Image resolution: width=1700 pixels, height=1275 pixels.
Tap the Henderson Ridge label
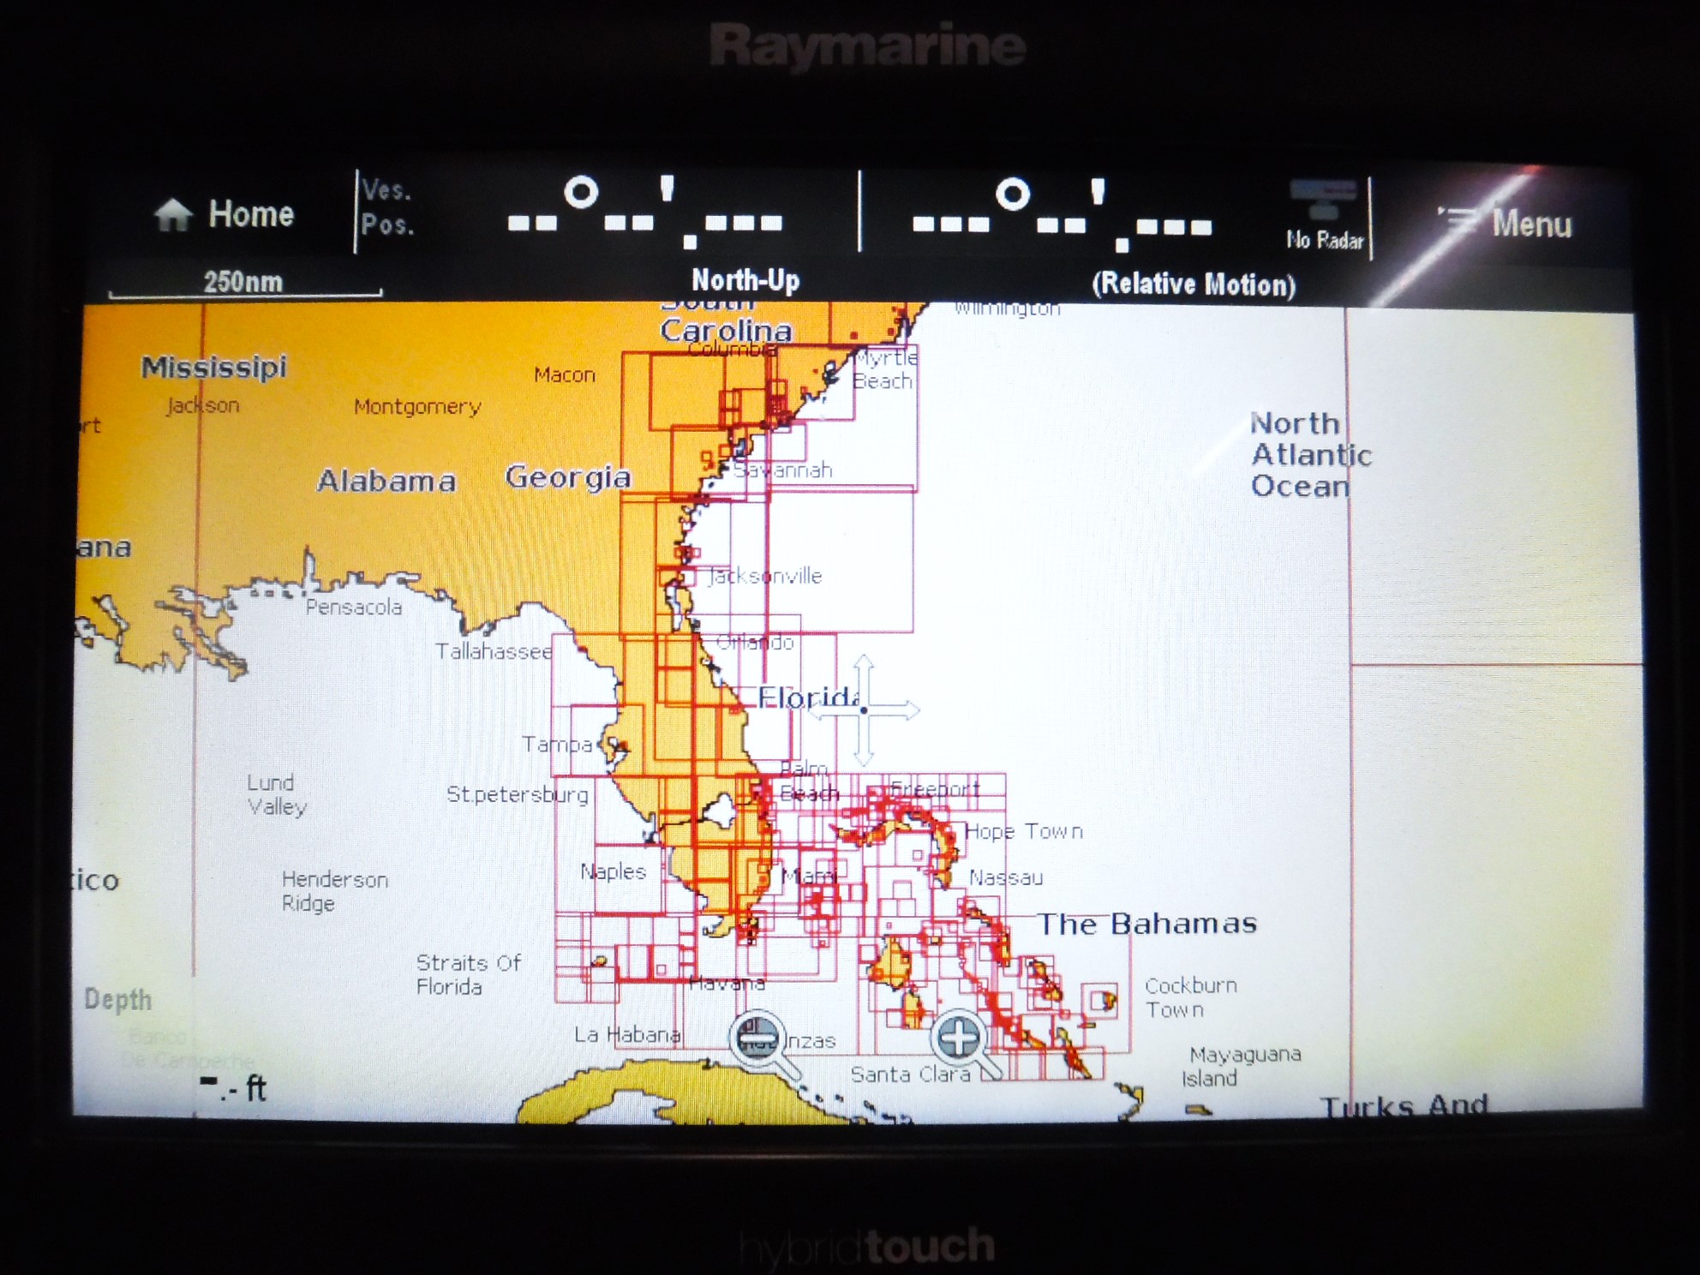click(335, 892)
